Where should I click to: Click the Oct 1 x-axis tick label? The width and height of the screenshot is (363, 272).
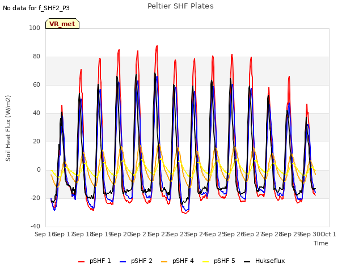click(328, 234)
